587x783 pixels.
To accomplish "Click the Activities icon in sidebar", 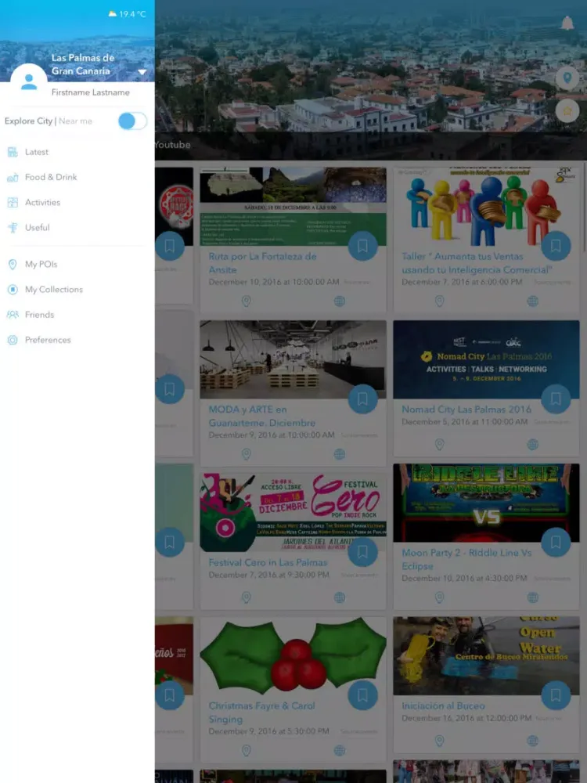I will (13, 202).
